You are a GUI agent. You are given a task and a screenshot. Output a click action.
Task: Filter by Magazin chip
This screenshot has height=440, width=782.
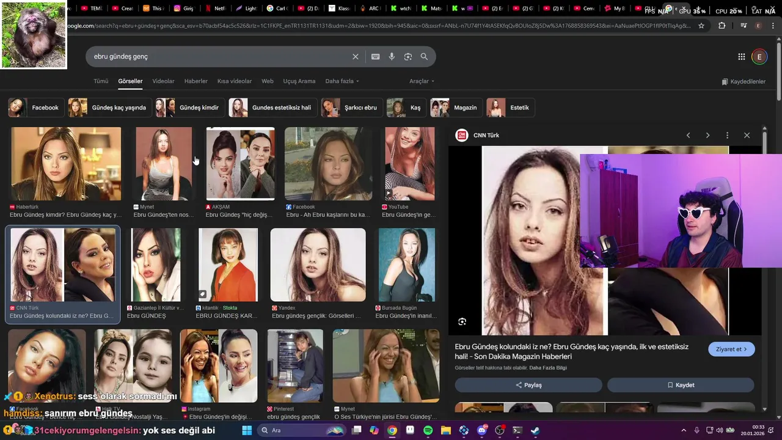tap(456, 108)
